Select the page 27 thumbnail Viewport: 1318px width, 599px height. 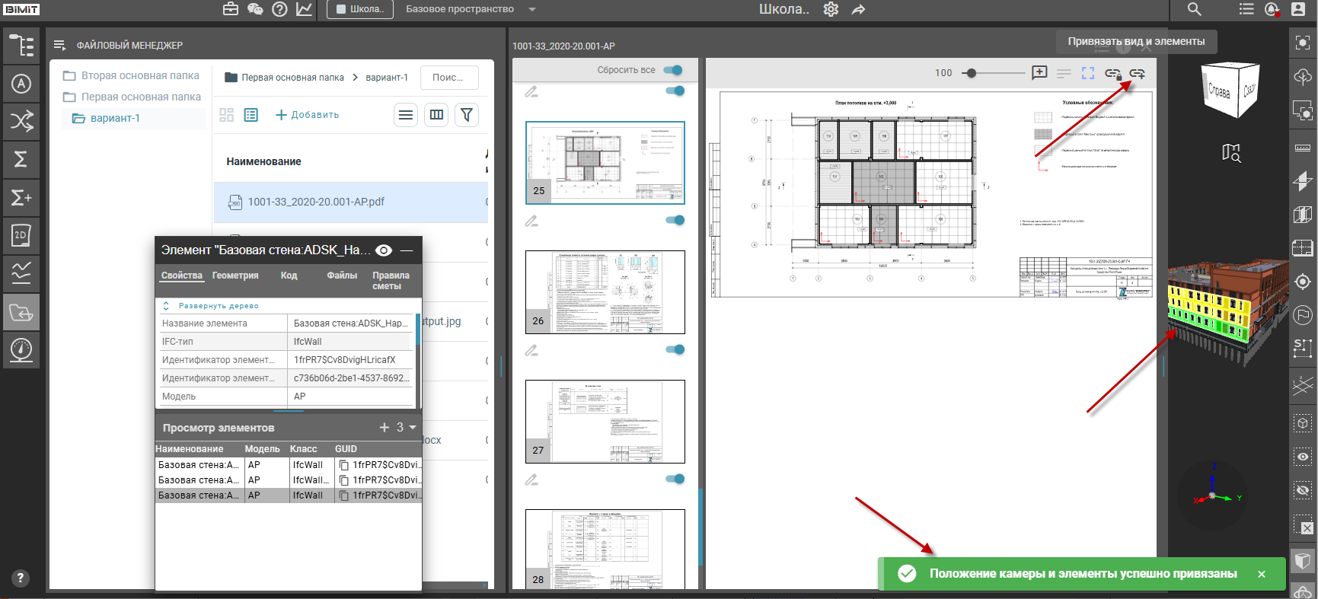click(x=605, y=422)
